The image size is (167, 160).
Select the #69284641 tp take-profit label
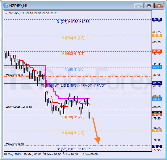coord(15,144)
